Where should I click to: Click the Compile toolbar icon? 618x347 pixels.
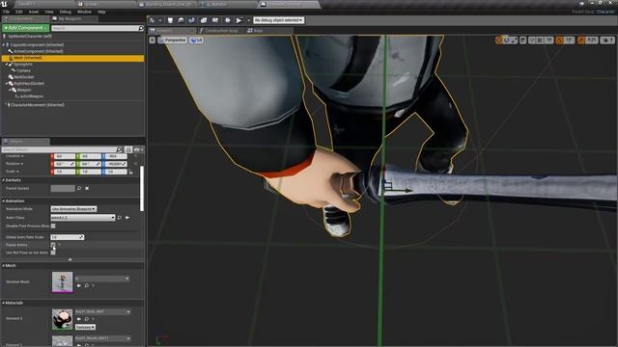coord(153,20)
